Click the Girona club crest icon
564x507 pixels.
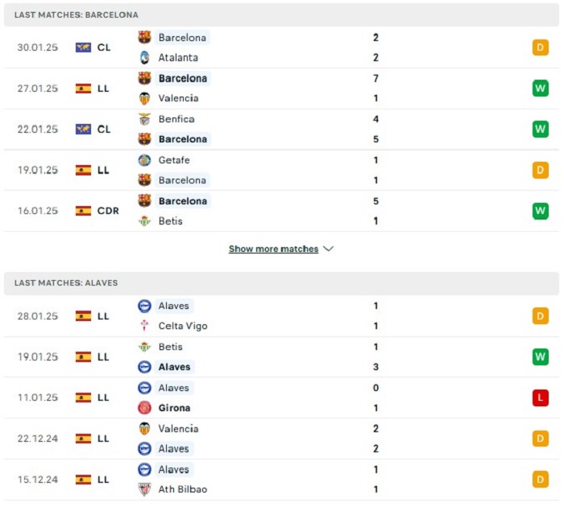coord(144,407)
